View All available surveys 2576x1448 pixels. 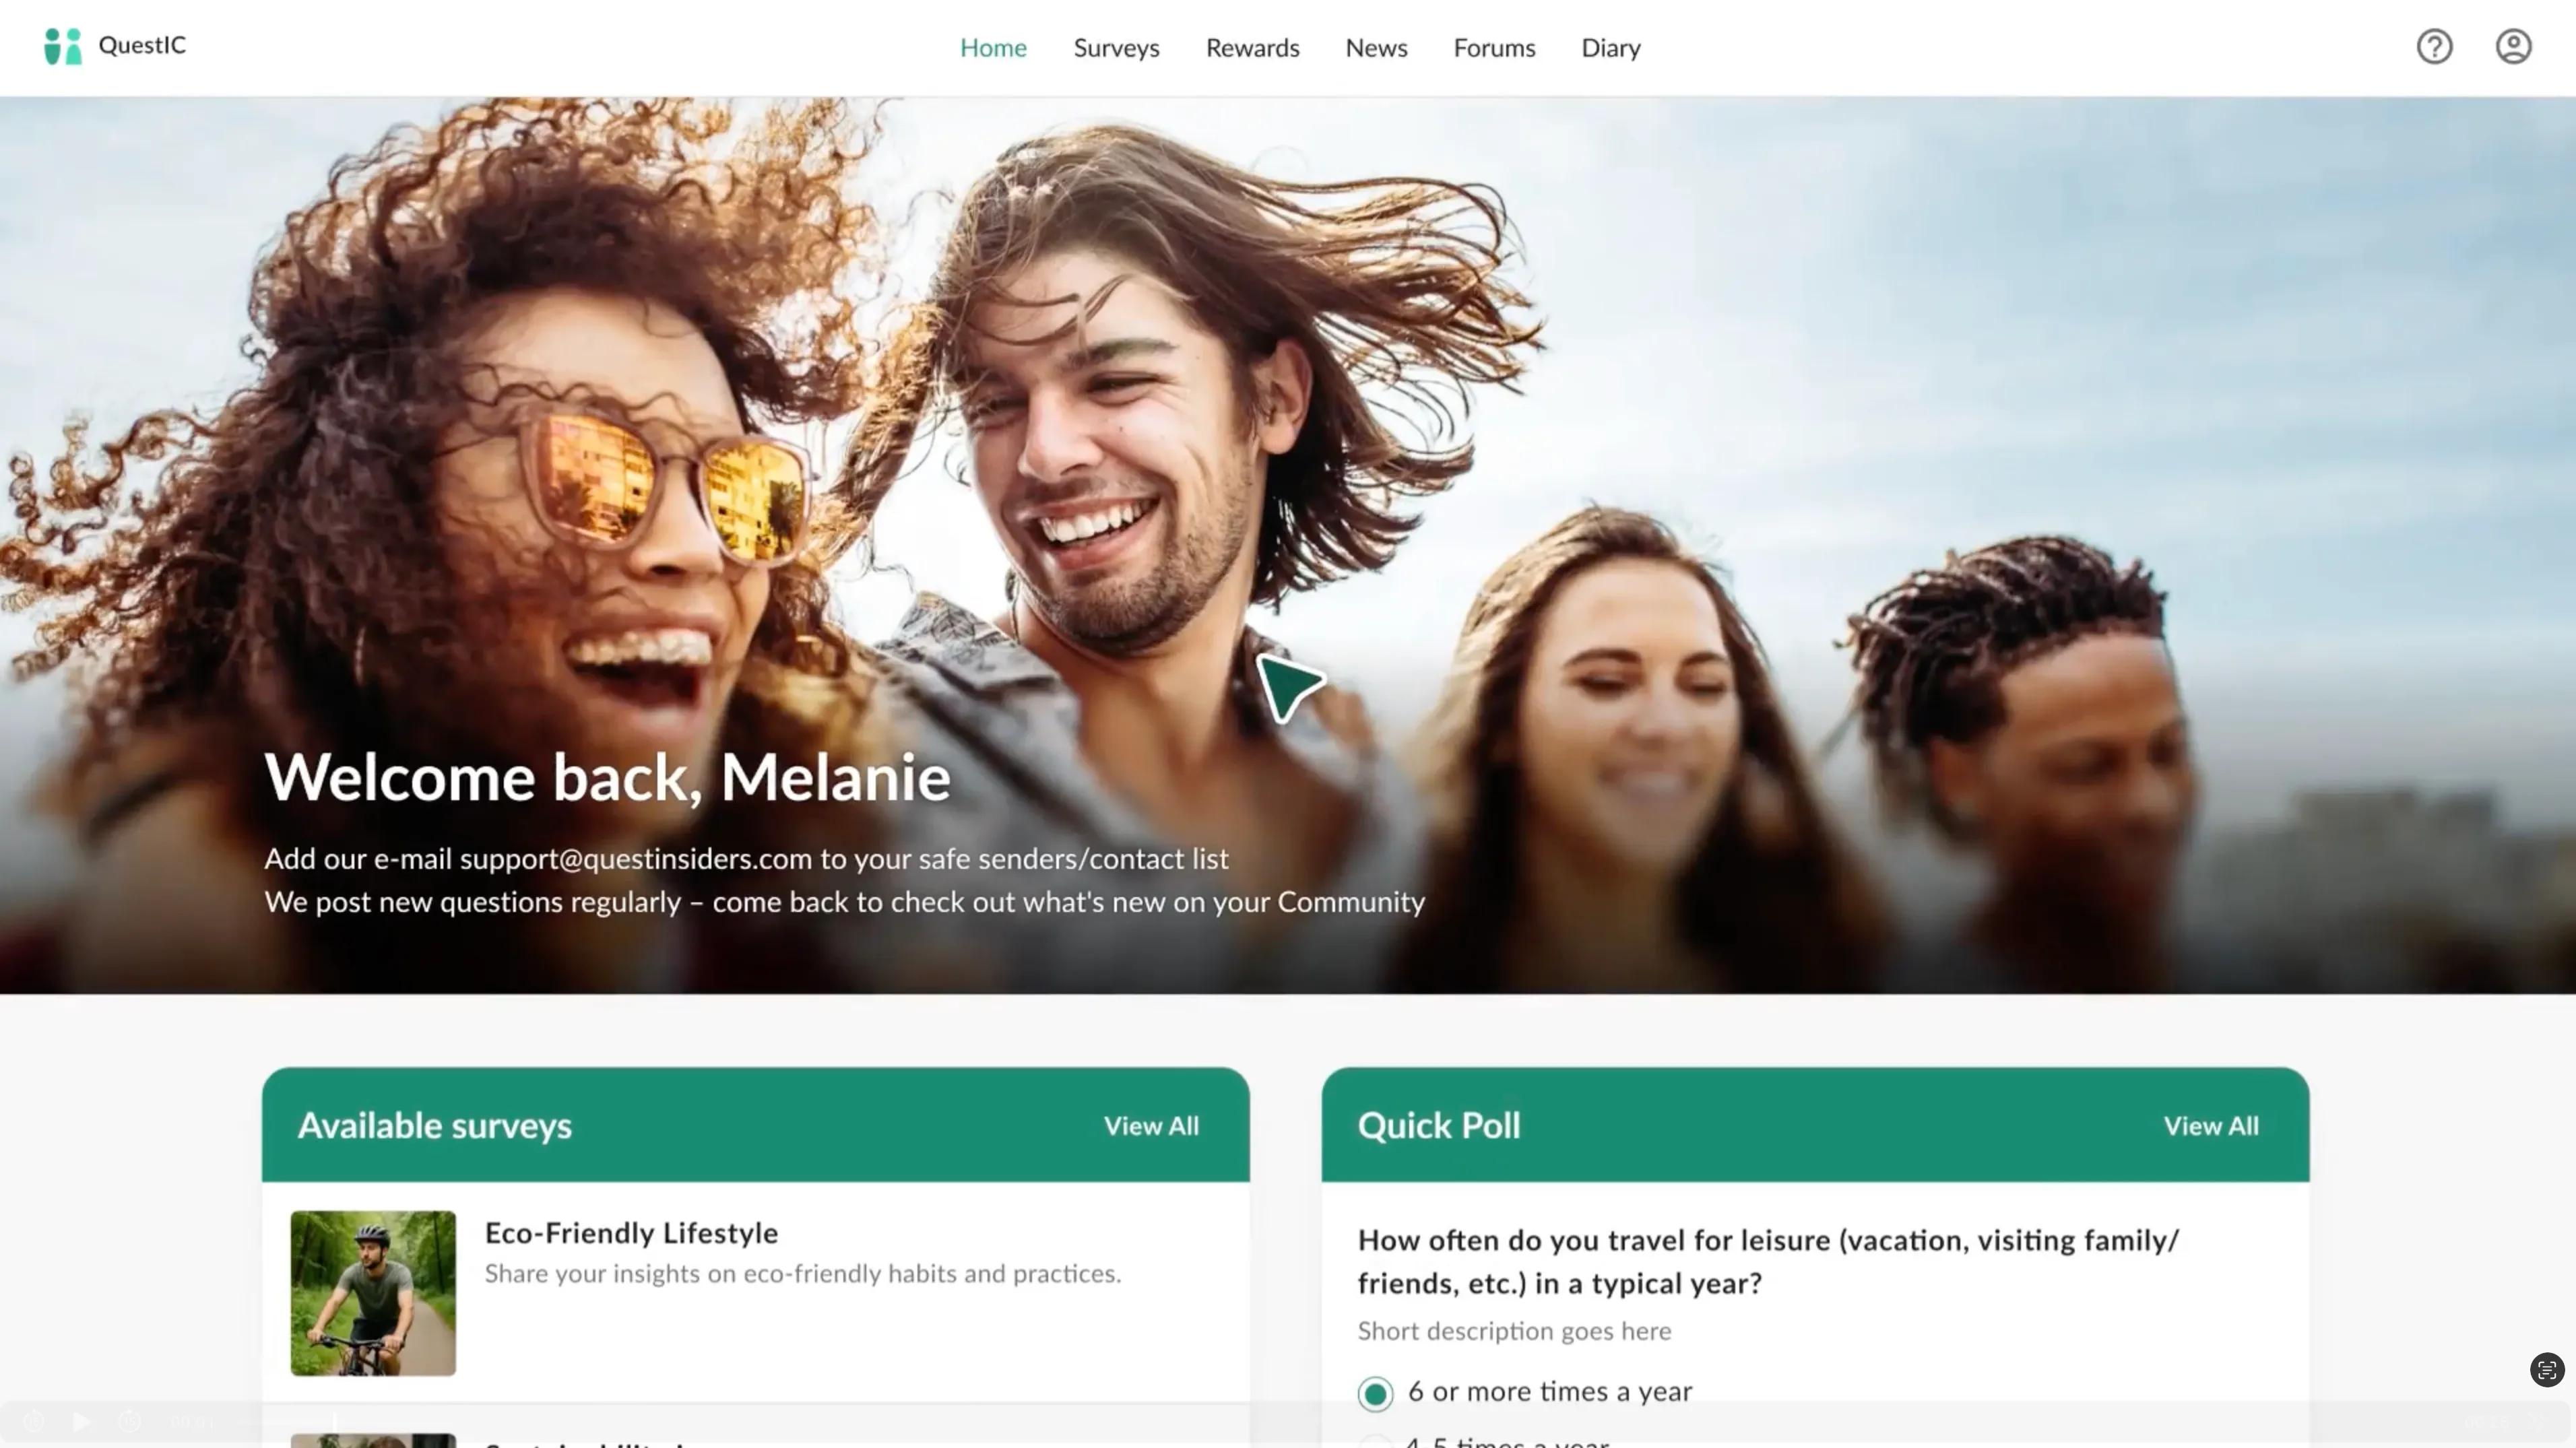click(1150, 1126)
